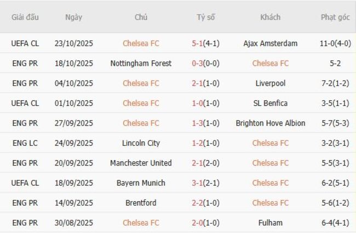Open the Bayern Munich team link
This screenshot has width=356, height=233.
tap(141, 183)
